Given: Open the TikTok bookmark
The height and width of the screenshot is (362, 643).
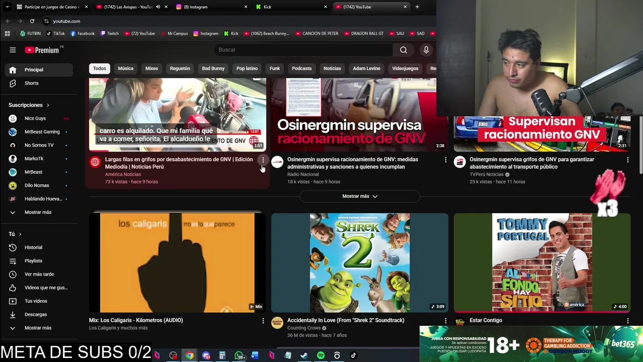Looking at the screenshot, I should pos(56,34).
